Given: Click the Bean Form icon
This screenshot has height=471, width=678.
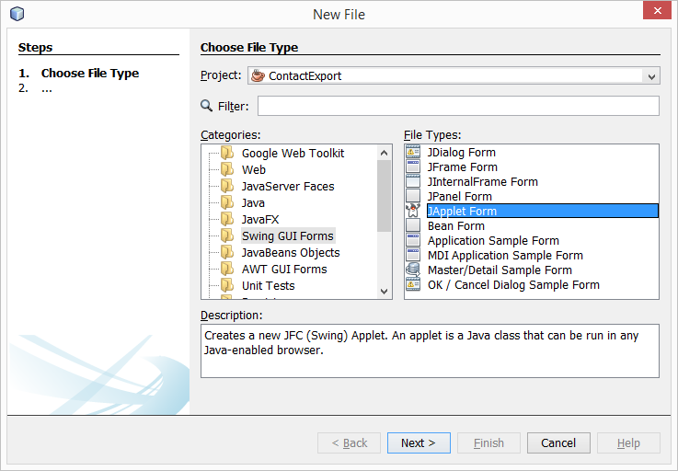Looking at the screenshot, I should pyautogui.click(x=413, y=226).
